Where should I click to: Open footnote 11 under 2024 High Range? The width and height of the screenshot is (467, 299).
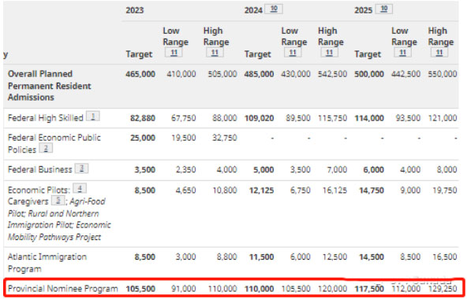coord(329,53)
